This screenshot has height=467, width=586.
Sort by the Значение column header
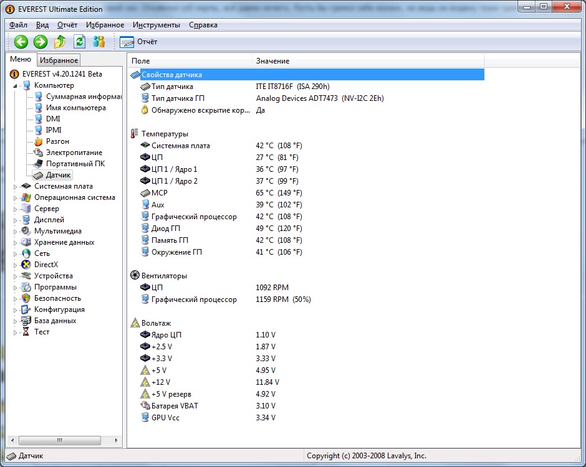(x=368, y=61)
